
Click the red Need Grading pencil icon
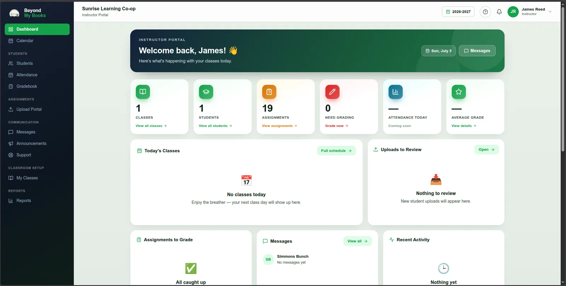[333, 92]
